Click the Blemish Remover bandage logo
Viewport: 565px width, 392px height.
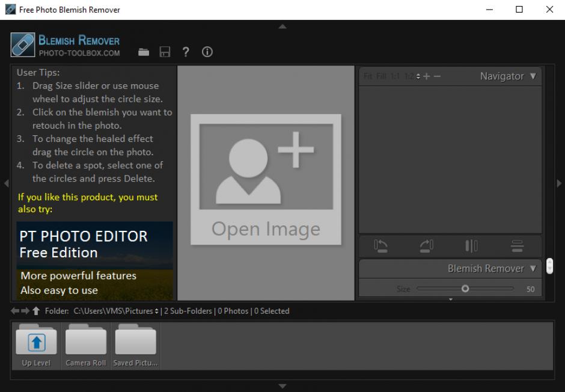[x=23, y=44]
